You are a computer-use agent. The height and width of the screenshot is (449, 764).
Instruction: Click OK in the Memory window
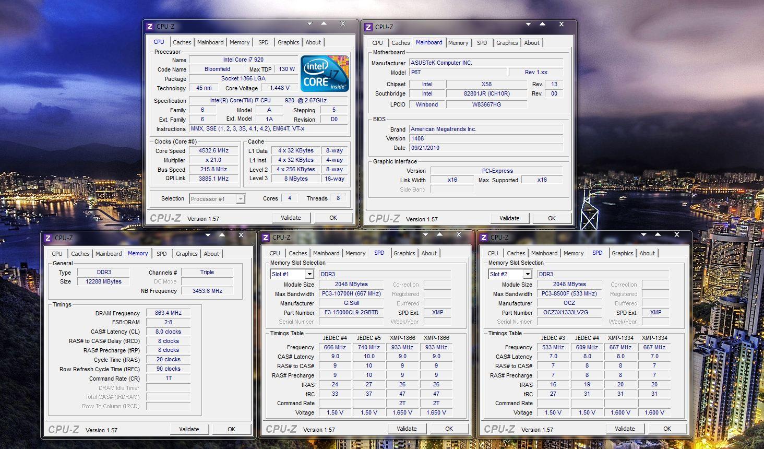(232, 429)
